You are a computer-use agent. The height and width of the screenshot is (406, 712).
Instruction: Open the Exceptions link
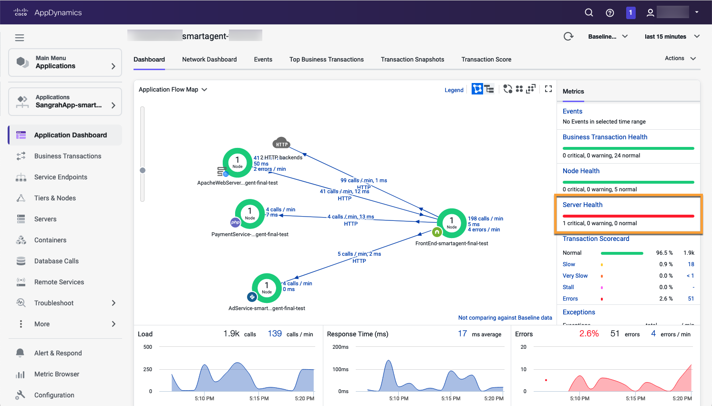[x=579, y=312]
